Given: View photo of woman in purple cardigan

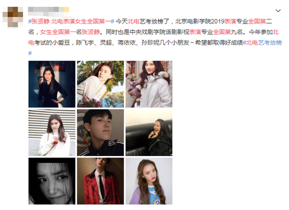Looking at the screenshot, I should tap(149, 181).
